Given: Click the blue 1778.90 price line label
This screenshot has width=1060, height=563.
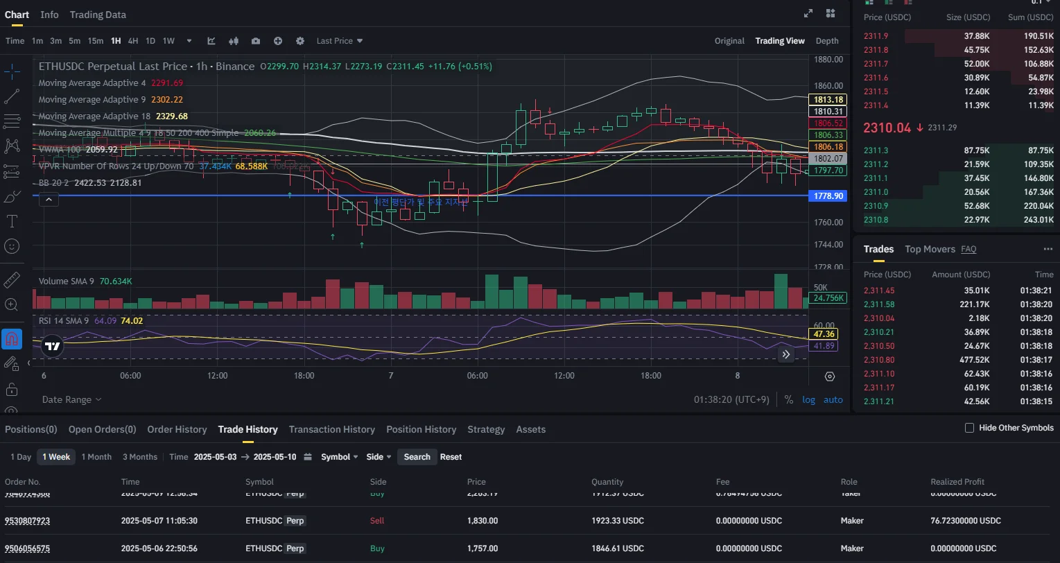Looking at the screenshot, I should [x=828, y=196].
